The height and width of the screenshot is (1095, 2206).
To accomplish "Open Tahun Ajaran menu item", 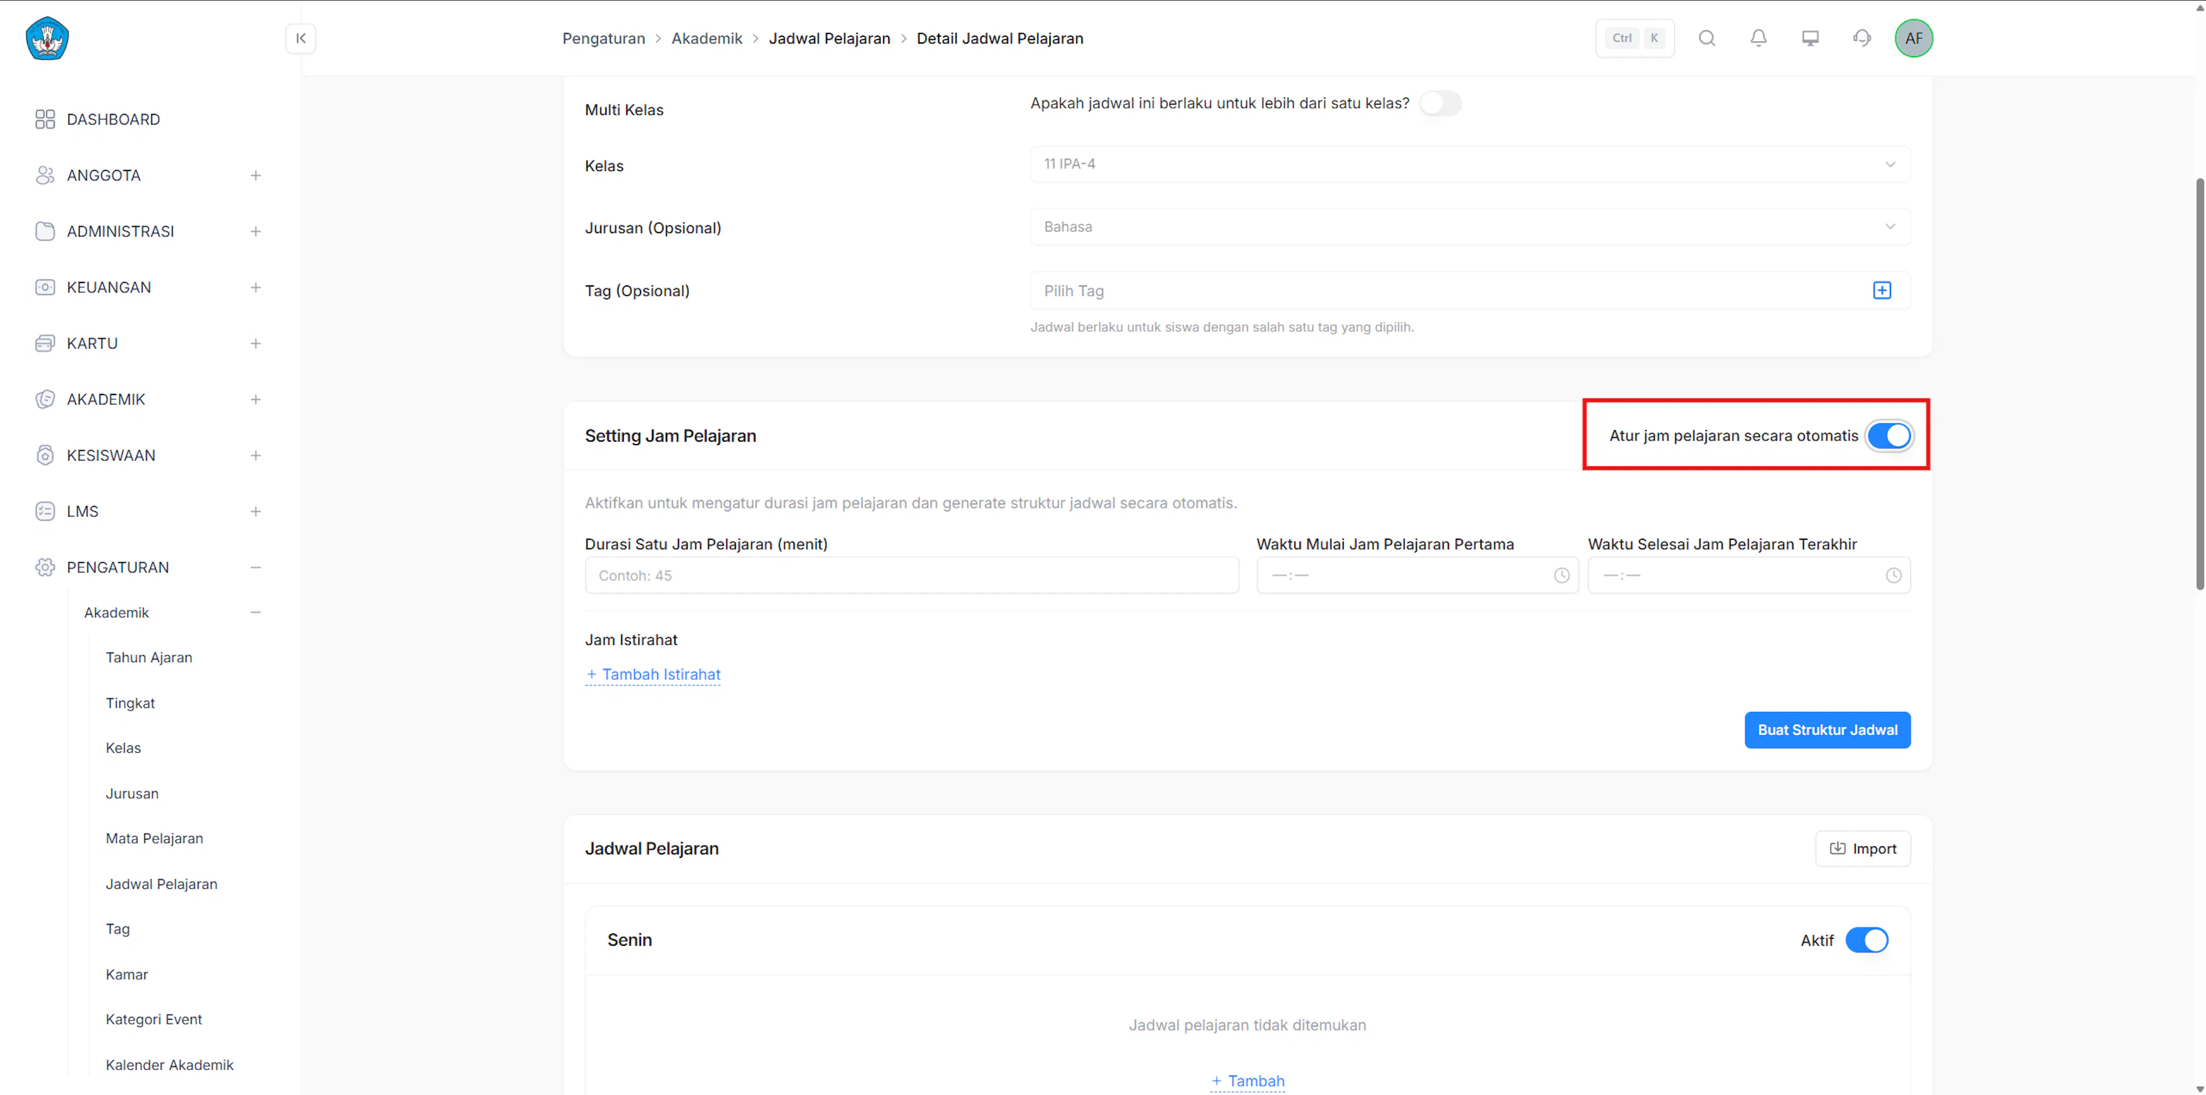I will 149,657.
